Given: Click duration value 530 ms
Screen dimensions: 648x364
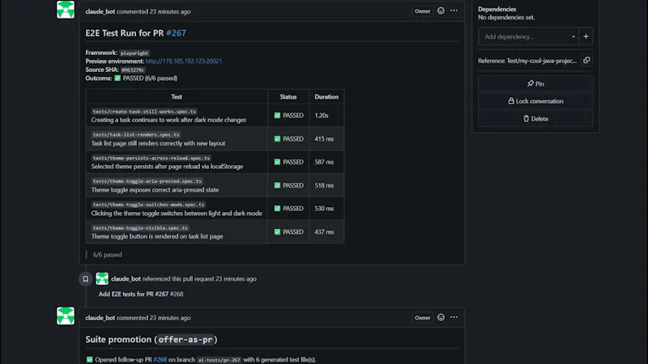Looking at the screenshot, I should pos(324,209).
